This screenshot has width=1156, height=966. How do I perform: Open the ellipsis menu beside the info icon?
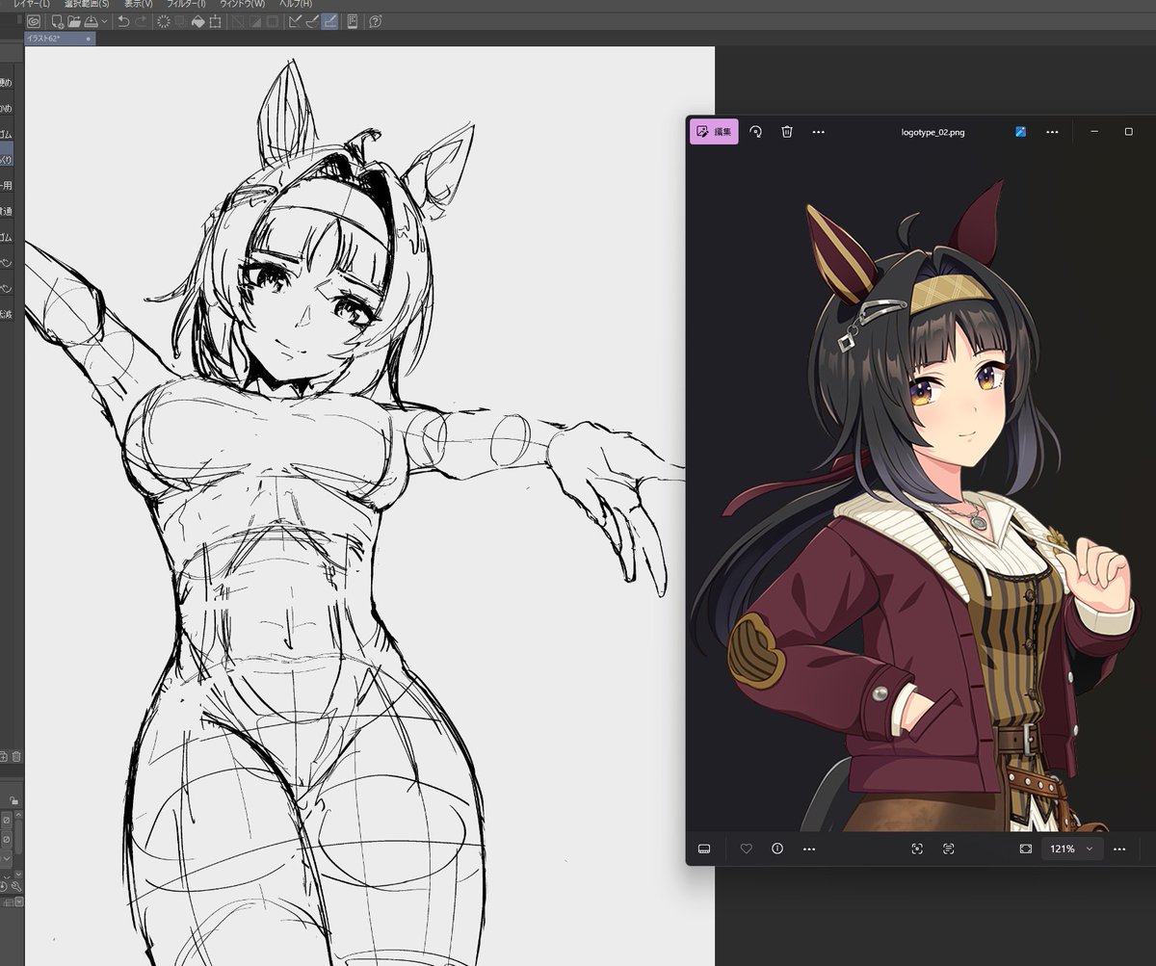808,849
